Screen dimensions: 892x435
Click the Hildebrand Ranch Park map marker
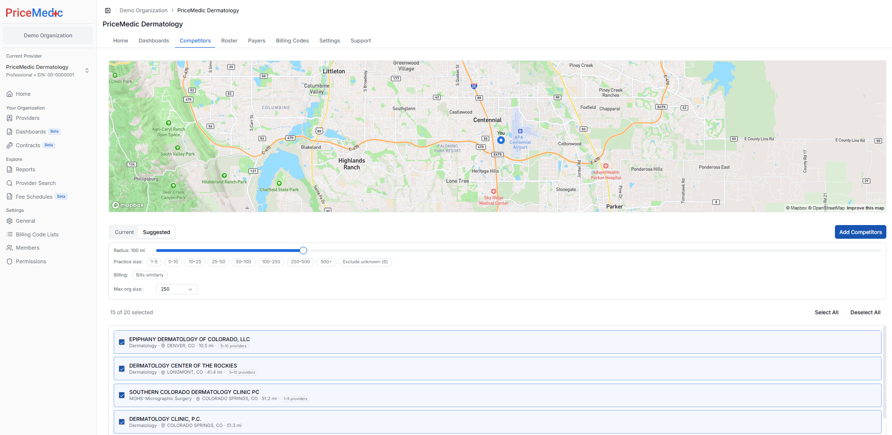pyautogui.click(x=225, y=176)
